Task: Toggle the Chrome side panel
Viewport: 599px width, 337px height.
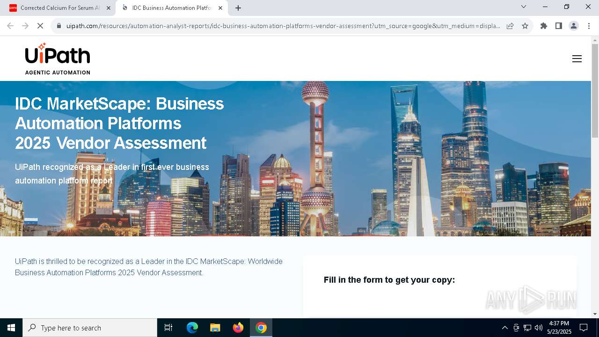Action: pyautogui.click(x=559, y=26)
